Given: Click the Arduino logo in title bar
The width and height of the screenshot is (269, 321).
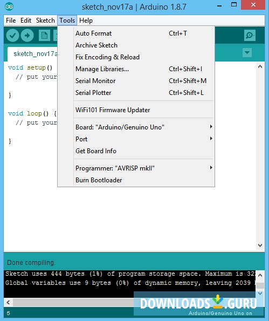Looking at the screenshot, I should (x=9, y=7).
